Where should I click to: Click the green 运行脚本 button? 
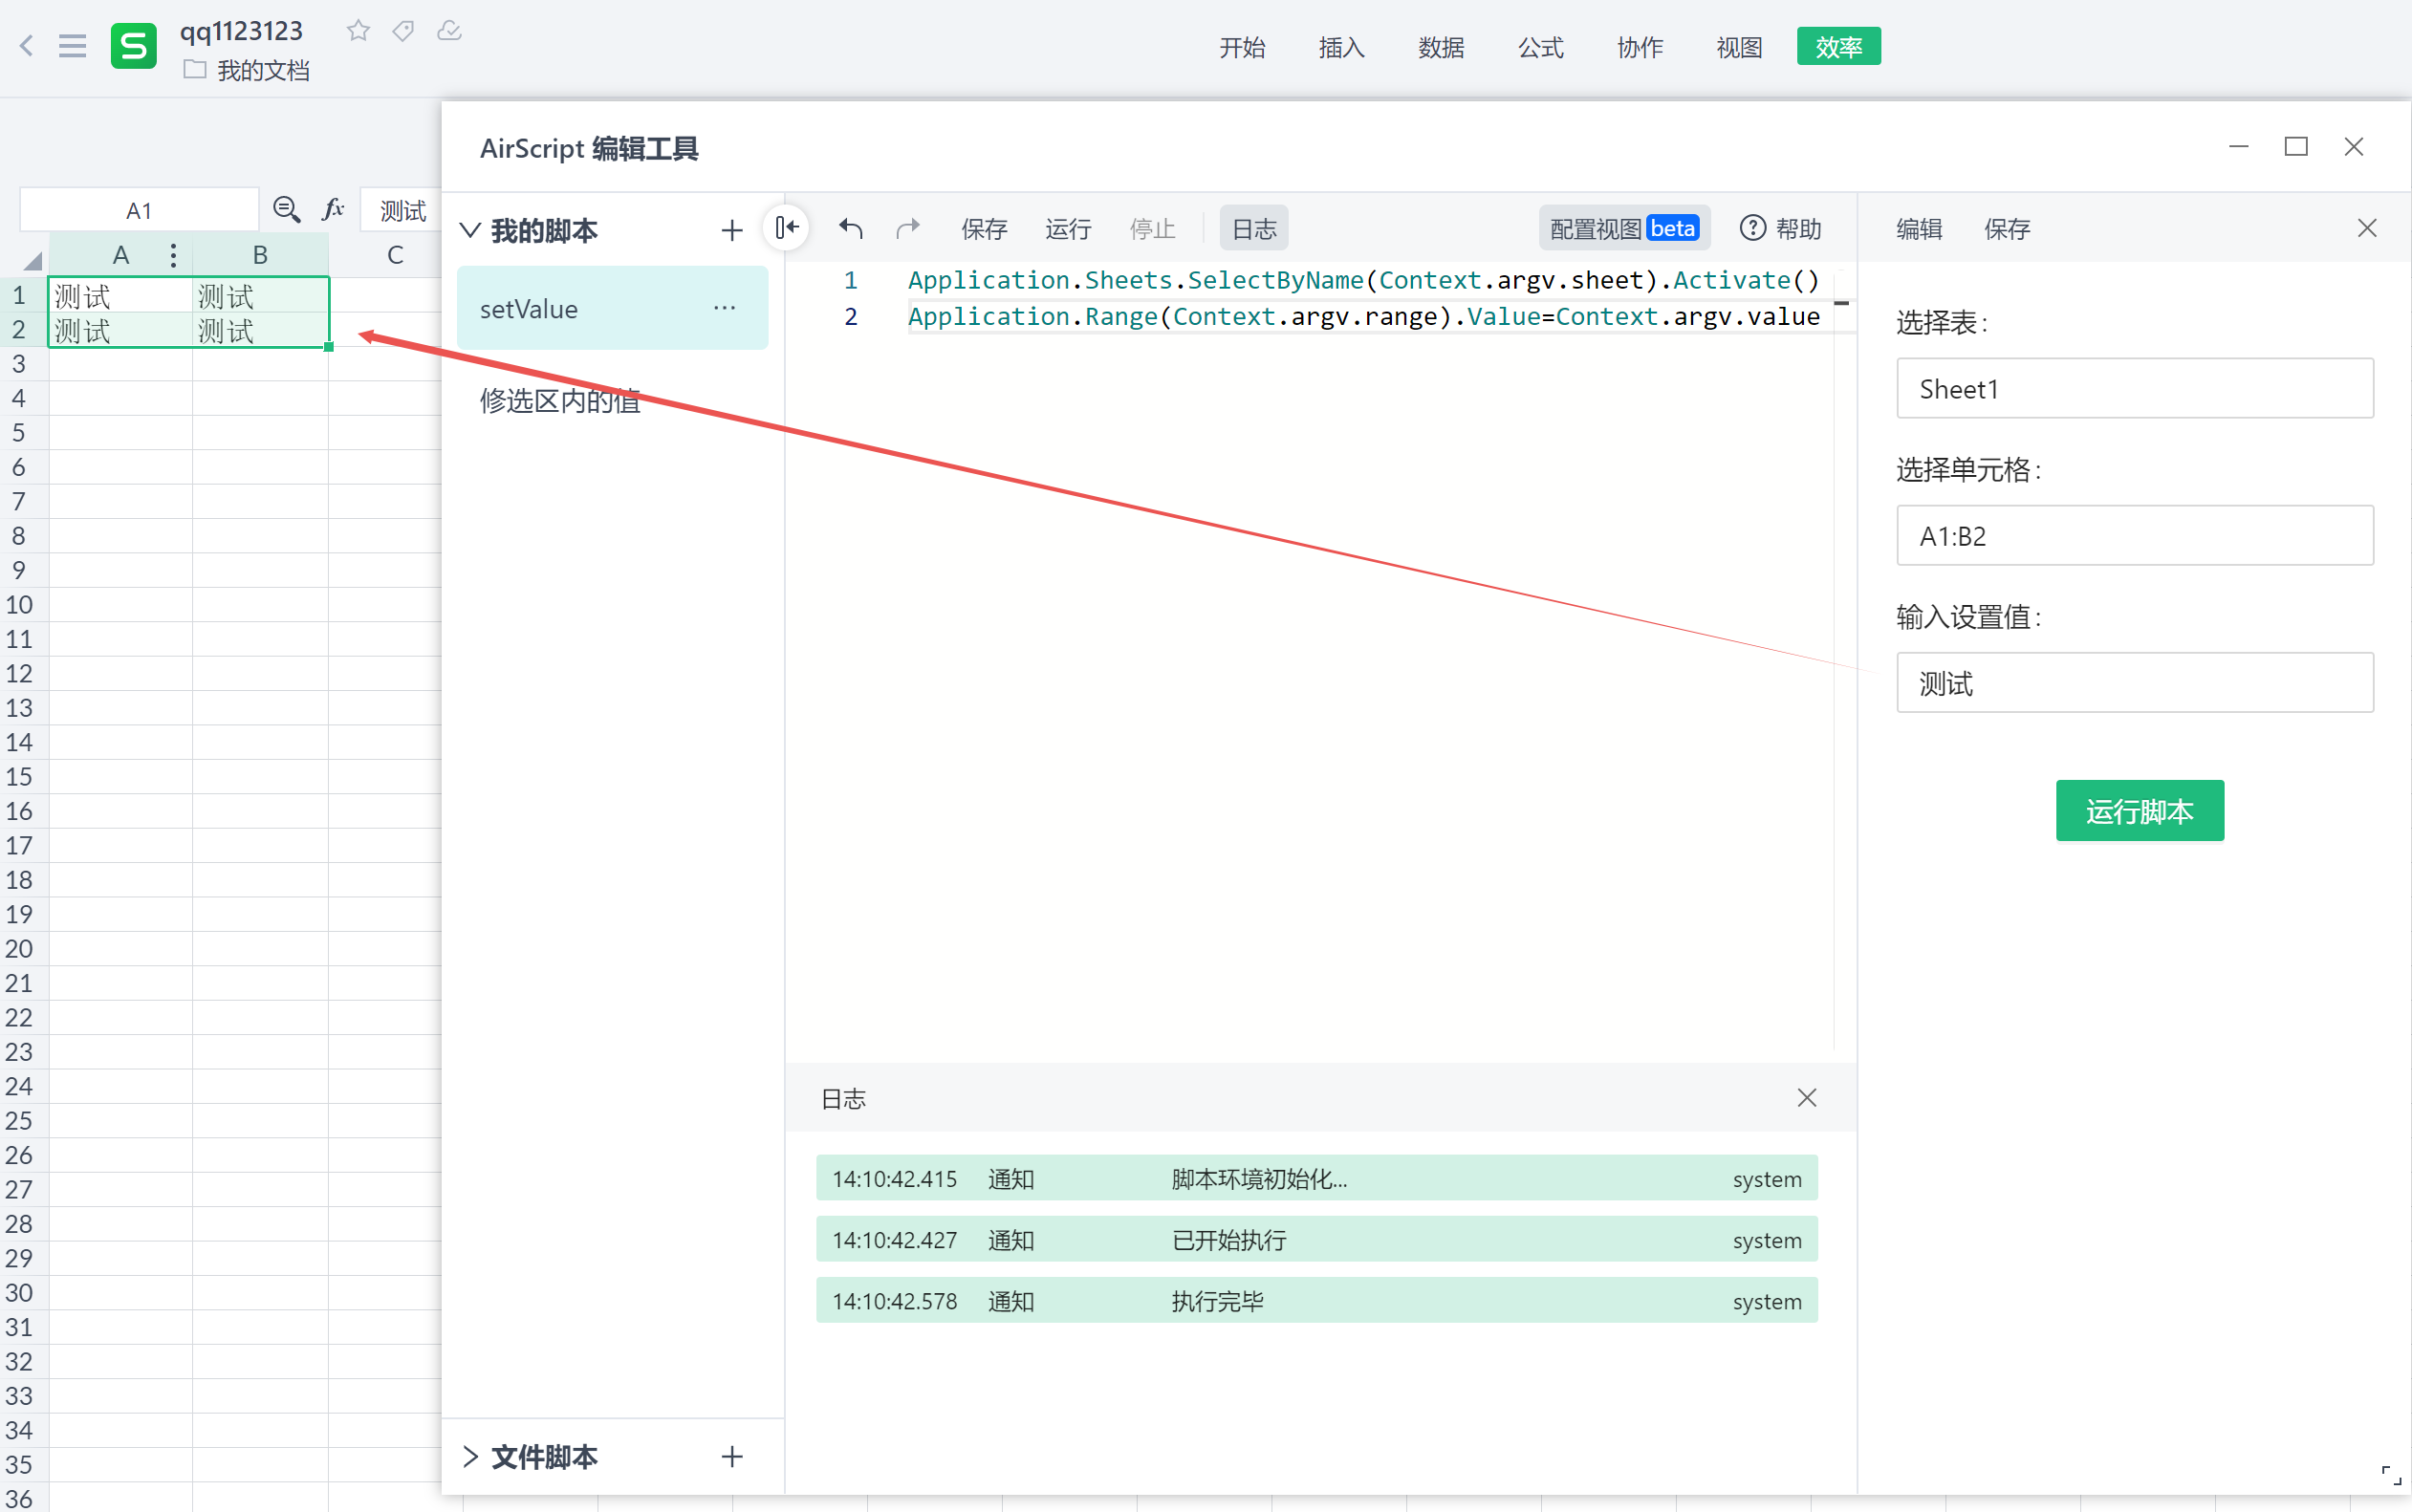point(2139,811)
